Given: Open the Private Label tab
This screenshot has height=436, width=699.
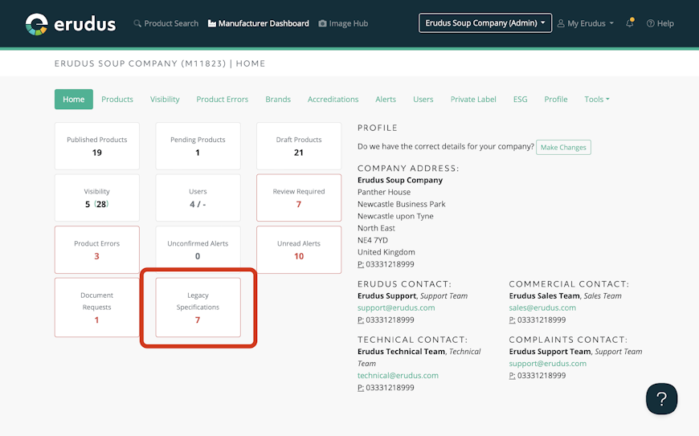Looking at the screenshot, I should point(473,100).
